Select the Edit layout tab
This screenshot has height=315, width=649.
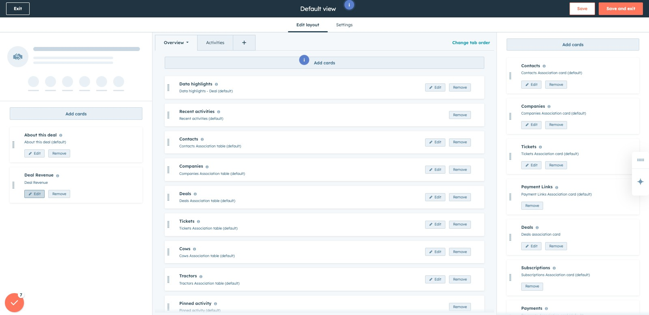tap(308, 25)
